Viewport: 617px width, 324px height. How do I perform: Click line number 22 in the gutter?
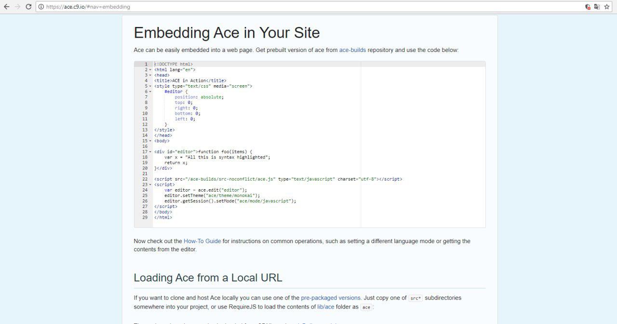click(x=145, y=179)
